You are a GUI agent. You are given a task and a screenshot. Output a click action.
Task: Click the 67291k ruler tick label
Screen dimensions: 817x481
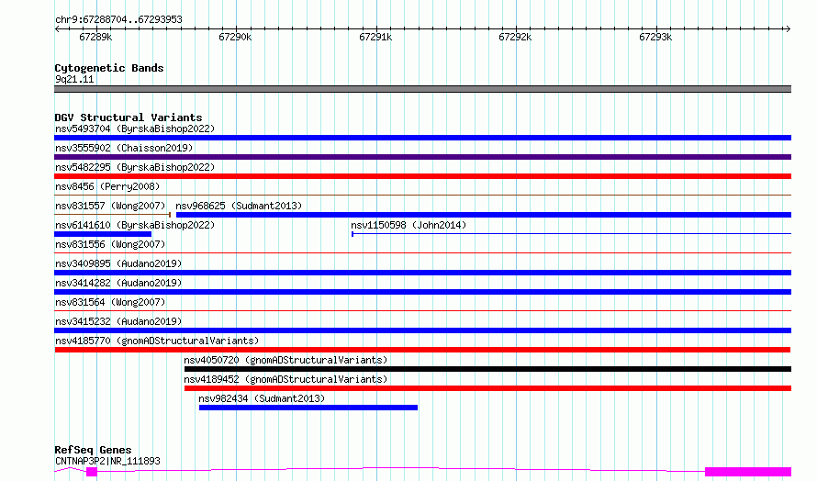375,37
